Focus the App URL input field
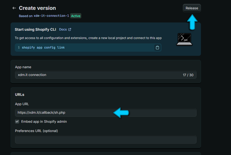231x155 pixels. (x=106, y=113)
